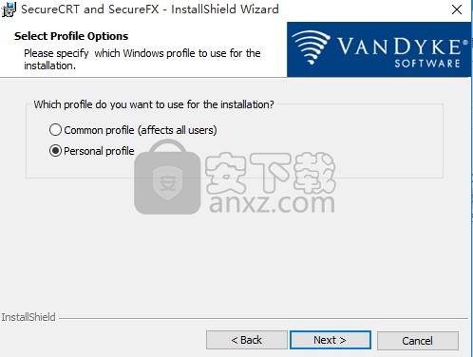Click the "Please specify which Windows profile" text

pos(142,59)
